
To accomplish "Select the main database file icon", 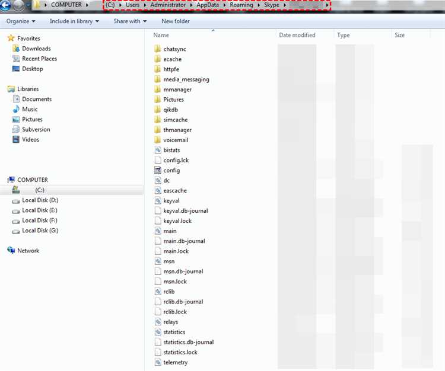I will coord(158,231).
